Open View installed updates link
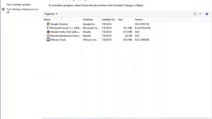This screenshot has height=119, width=212. [19, 4]
